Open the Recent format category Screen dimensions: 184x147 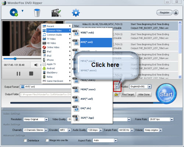coord(56,26)
